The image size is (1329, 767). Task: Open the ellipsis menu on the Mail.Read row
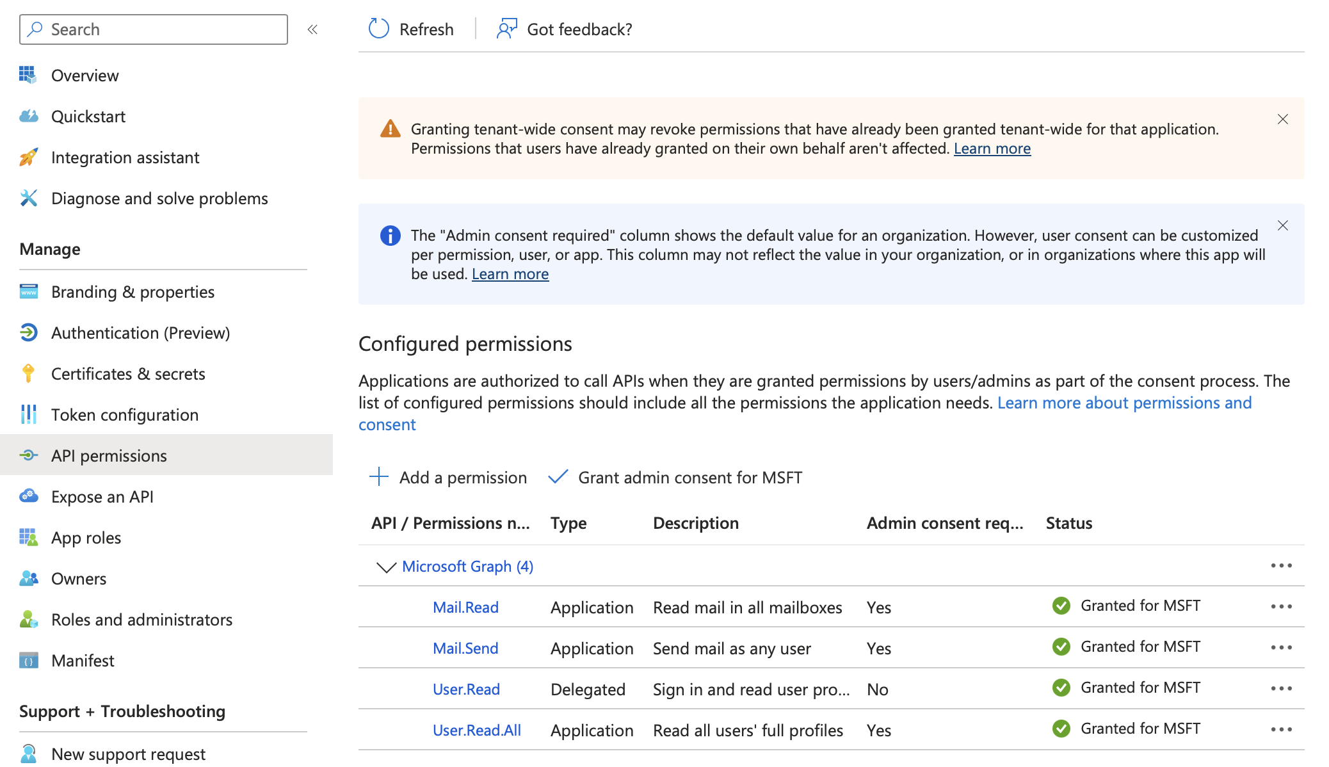[x=1282, y=606]
